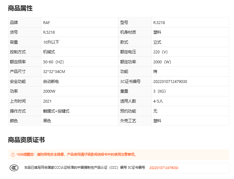The height and width of the screenshot is (179, 234).
Task: Click the product size value 32*32*34CM
Action: 54,71
